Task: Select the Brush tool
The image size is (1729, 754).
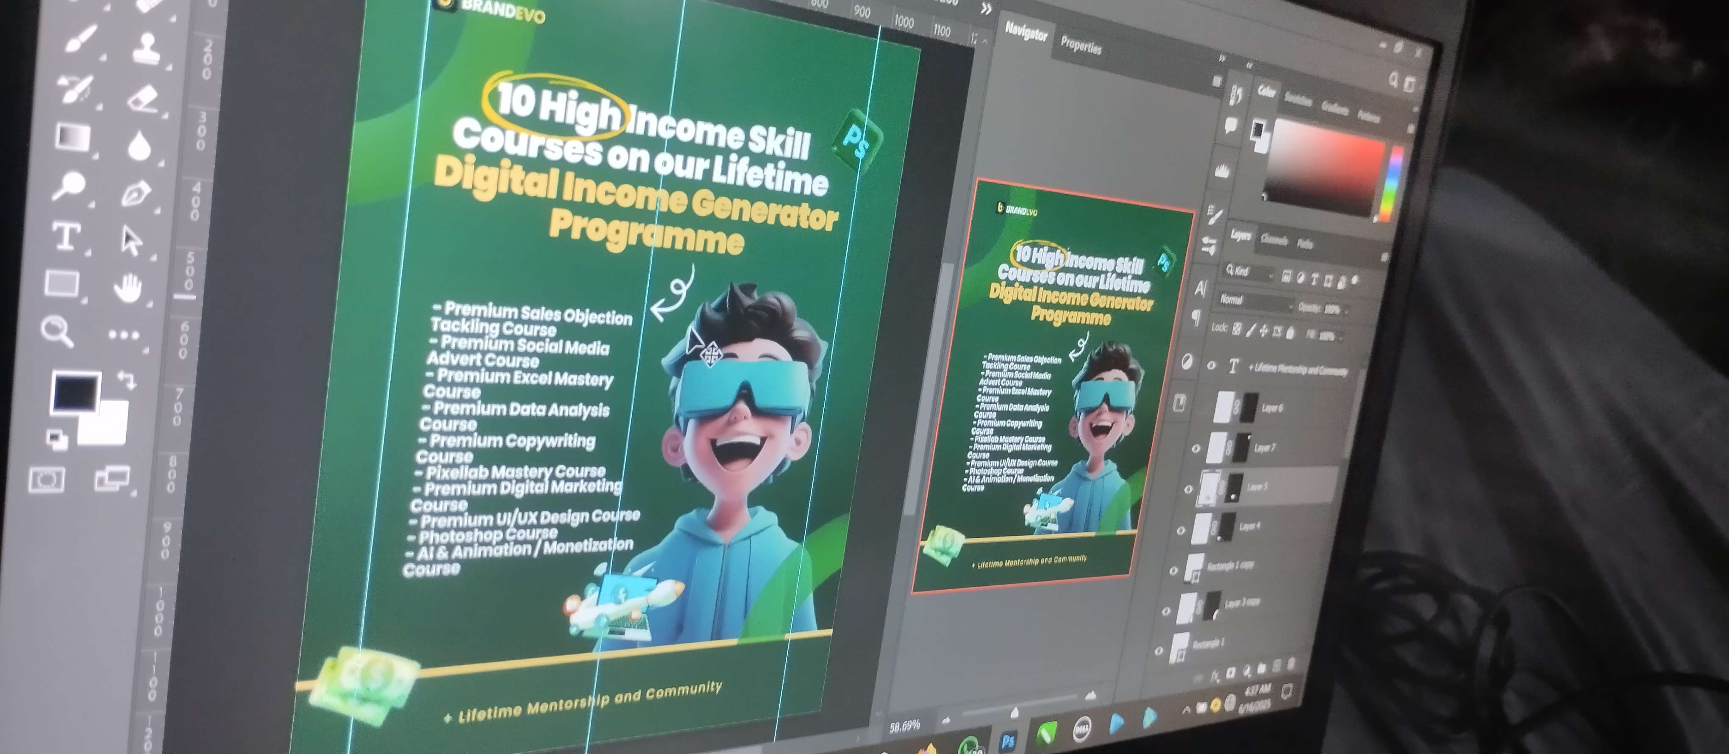Action: [x=82, y=39]
